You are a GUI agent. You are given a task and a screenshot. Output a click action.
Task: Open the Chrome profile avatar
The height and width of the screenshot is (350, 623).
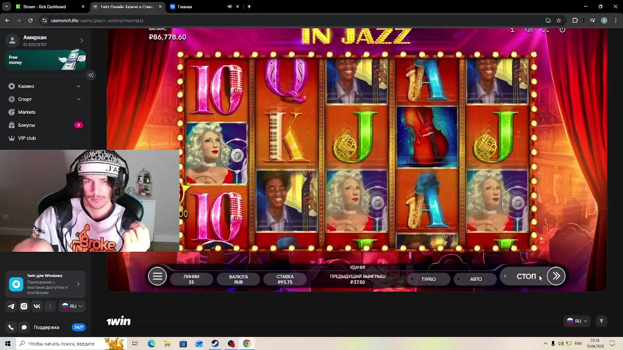(604, 20)
